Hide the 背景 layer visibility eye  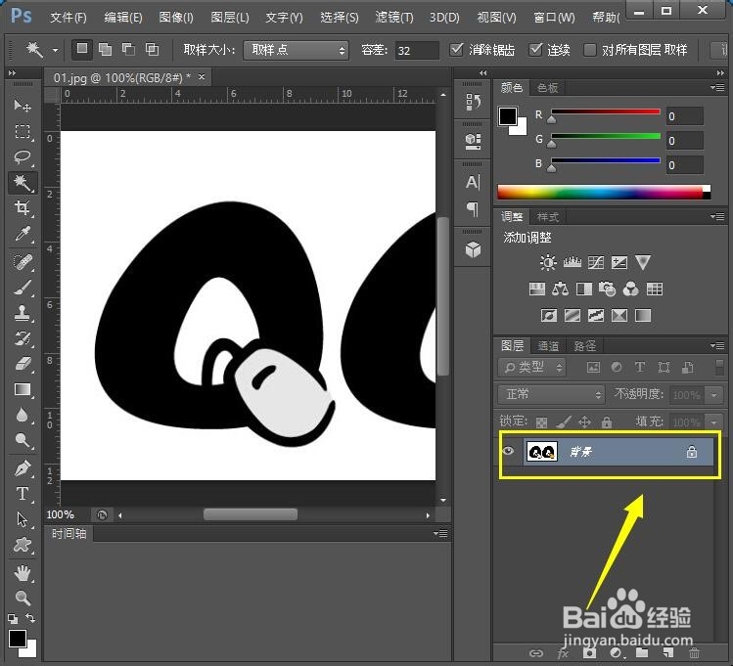pos(508,451)
